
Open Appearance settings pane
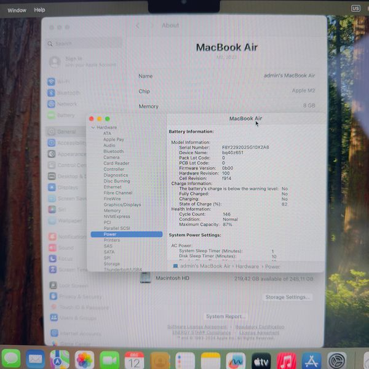click(66, 154)
